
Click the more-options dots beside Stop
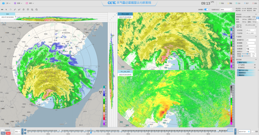pyautogui.click(x=12, y=133)
